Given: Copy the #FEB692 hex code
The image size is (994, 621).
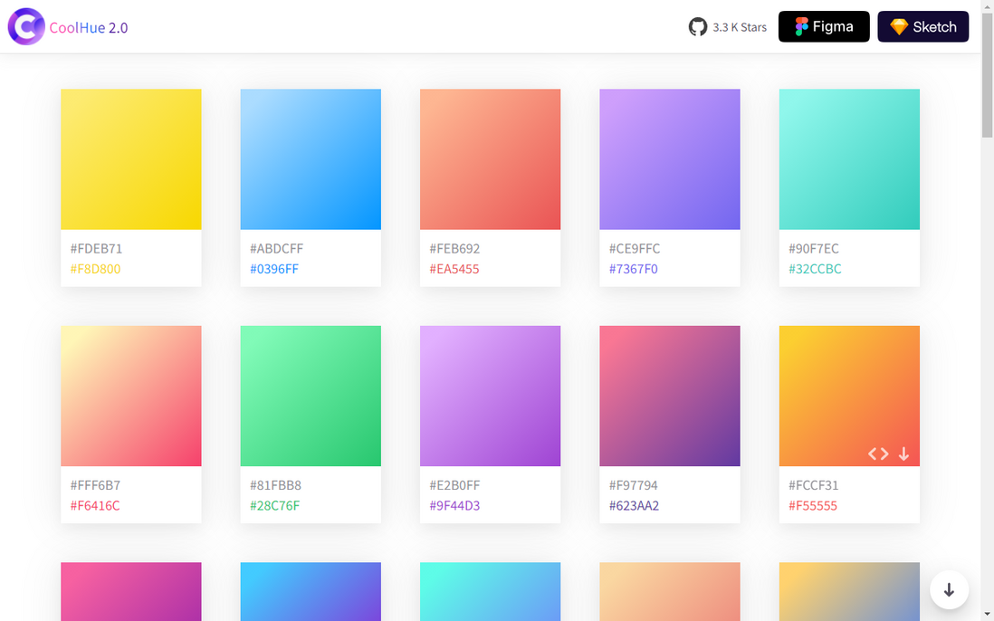Looking at the screenshot, I should (454, 248).
